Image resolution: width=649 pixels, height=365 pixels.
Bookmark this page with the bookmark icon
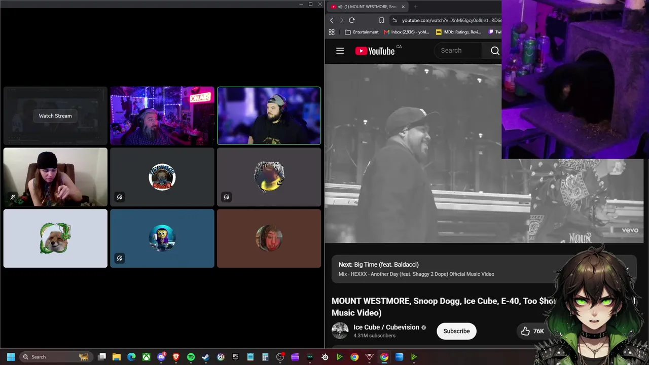(381, 20)
